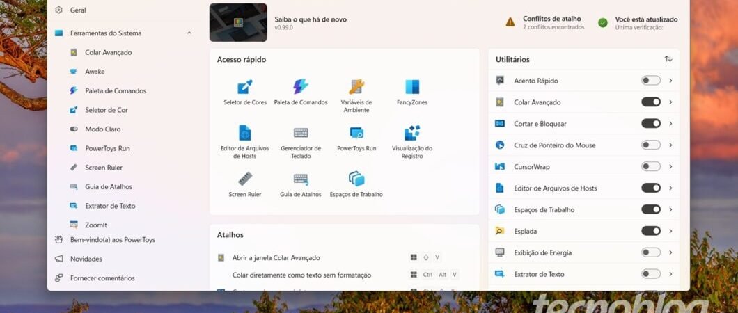
Task: View Conflitos de atalho details
Action: 552,19
